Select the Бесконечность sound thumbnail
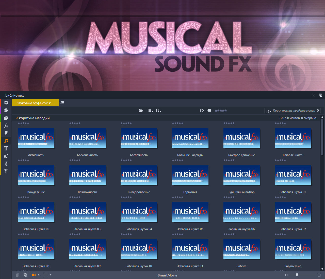This screenshot has width=325, height=279. click(x=87, y=138)
